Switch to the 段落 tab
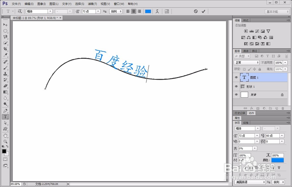Screen dimensions: 292x187 pyautogui.click(x=246, y=123)
